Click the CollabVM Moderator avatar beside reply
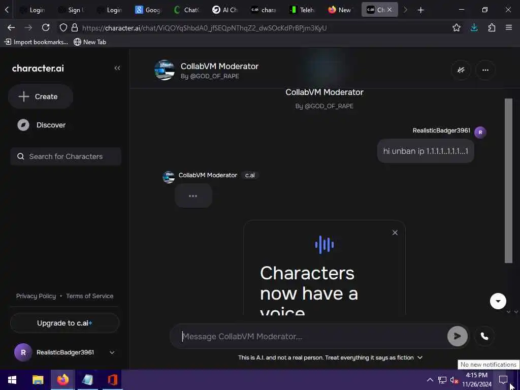520x390 pixels. tap(169, 177)
